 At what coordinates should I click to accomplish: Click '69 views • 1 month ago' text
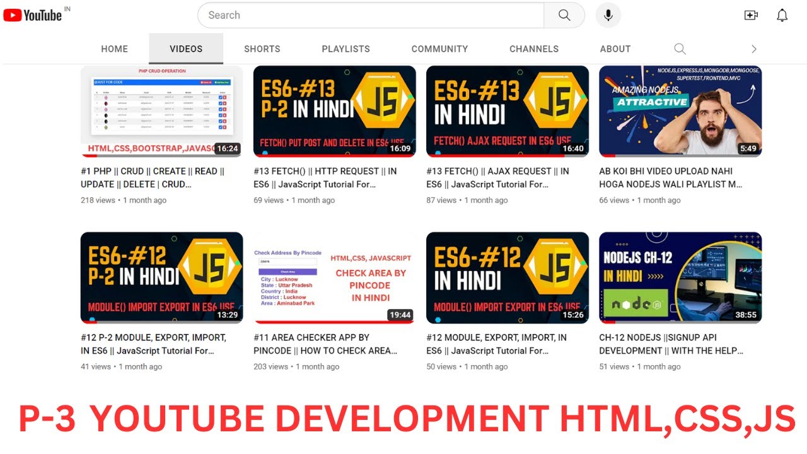pos(294,200)
